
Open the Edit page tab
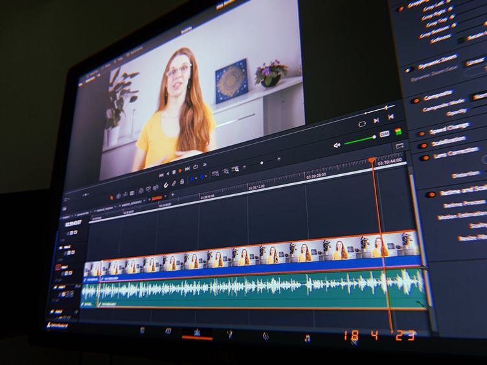point(197,333)
